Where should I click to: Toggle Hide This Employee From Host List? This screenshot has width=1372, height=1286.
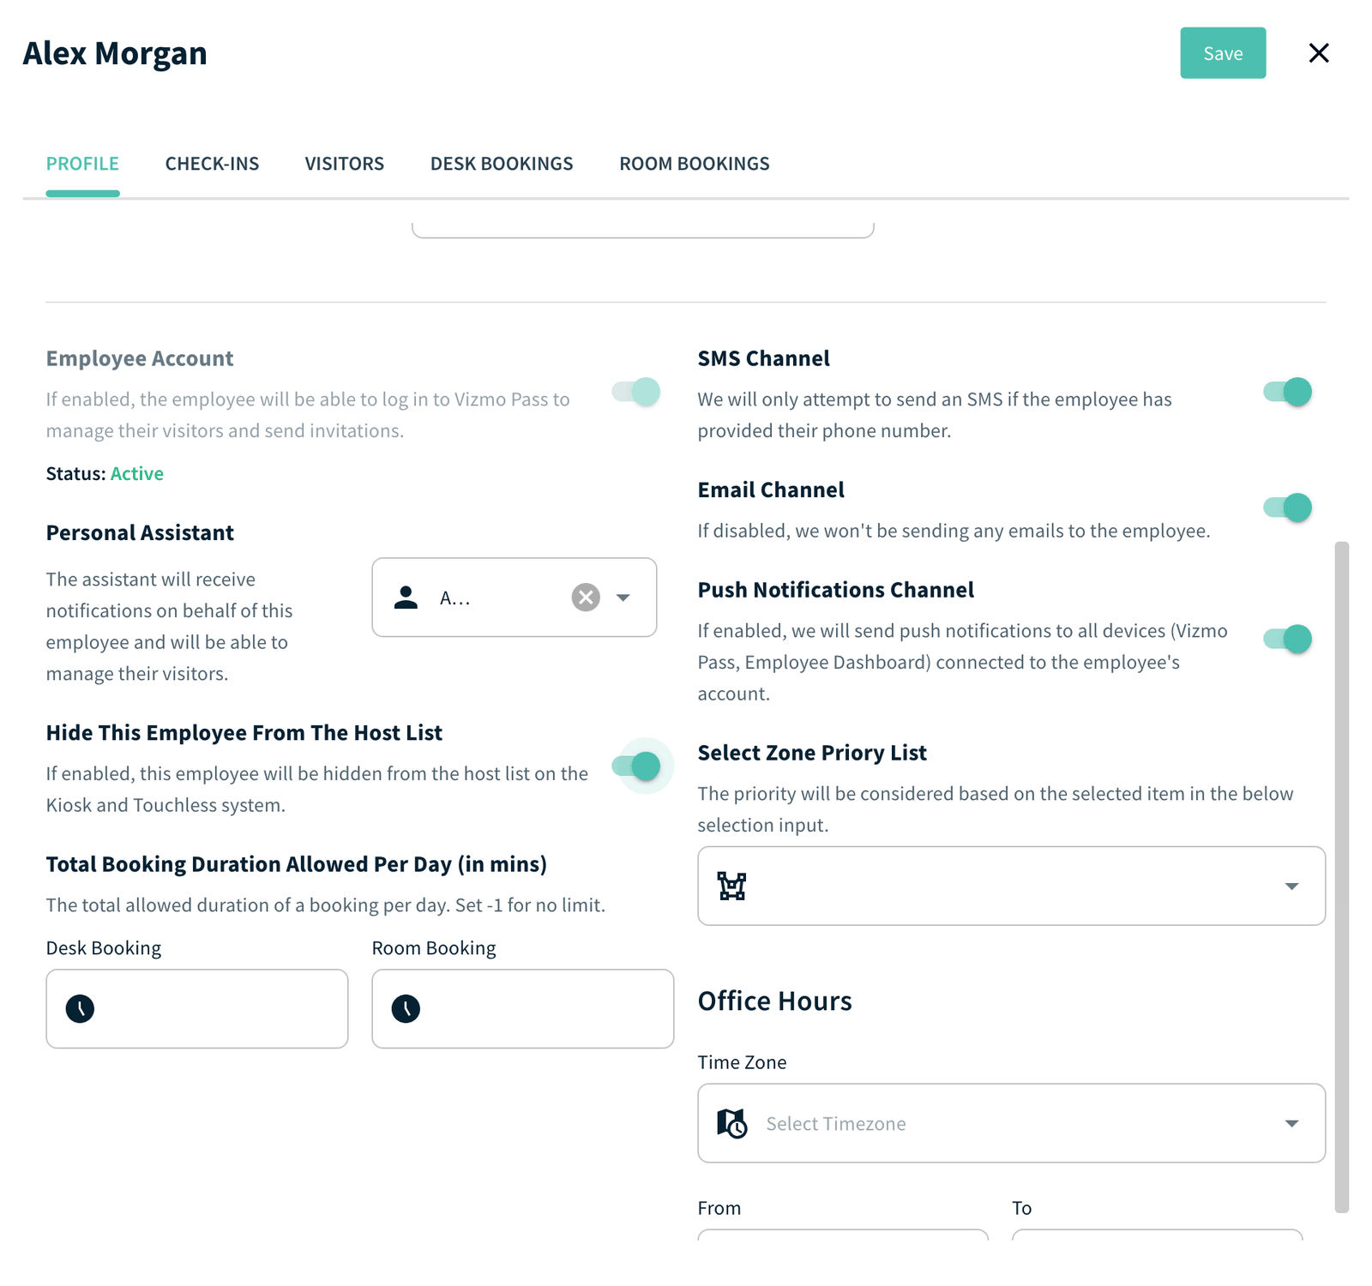(x=636, y=766)
